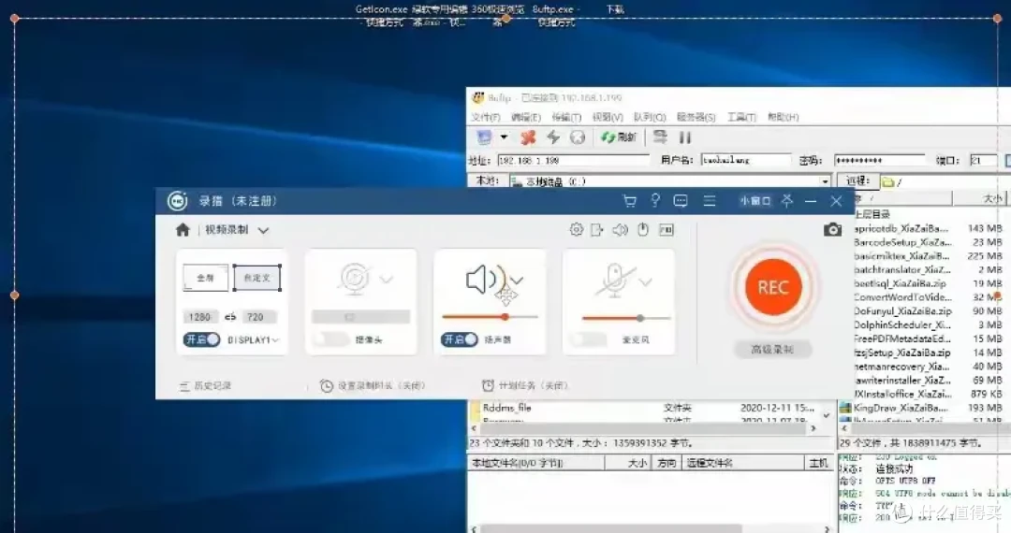
Task: Open 文件(F) menu in 8uftp
Action: point(486,117)
